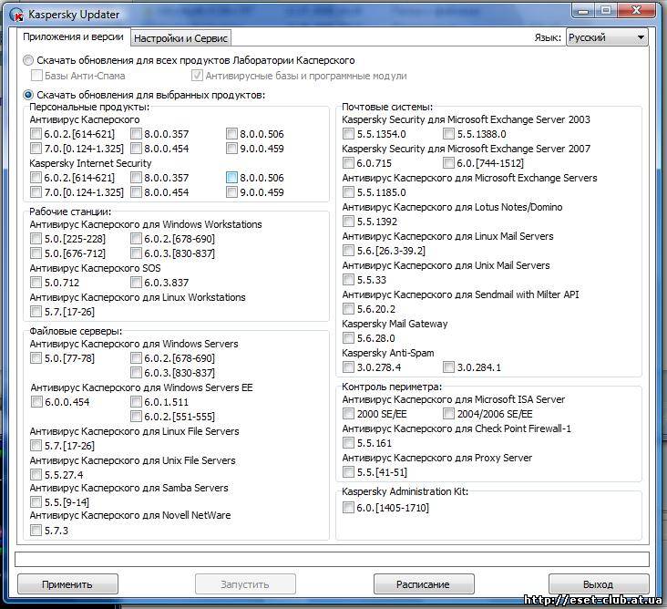Check Linux Workstations 5.7.[17-26] box
This screenshot has height=609, width=667.
pyautogui.click(x=36, y=312)
